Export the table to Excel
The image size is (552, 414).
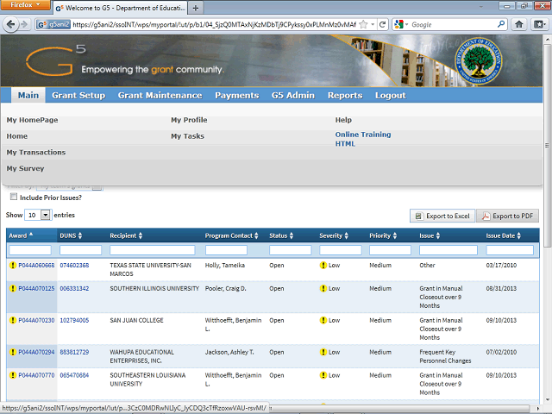coord(442,216)
